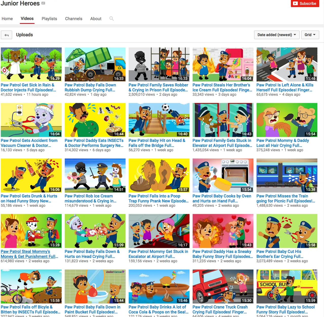The width and height of the screenshot is (324, 317).
Task: Open thumbnail of Family Saves Robber video
Action: 159,64
